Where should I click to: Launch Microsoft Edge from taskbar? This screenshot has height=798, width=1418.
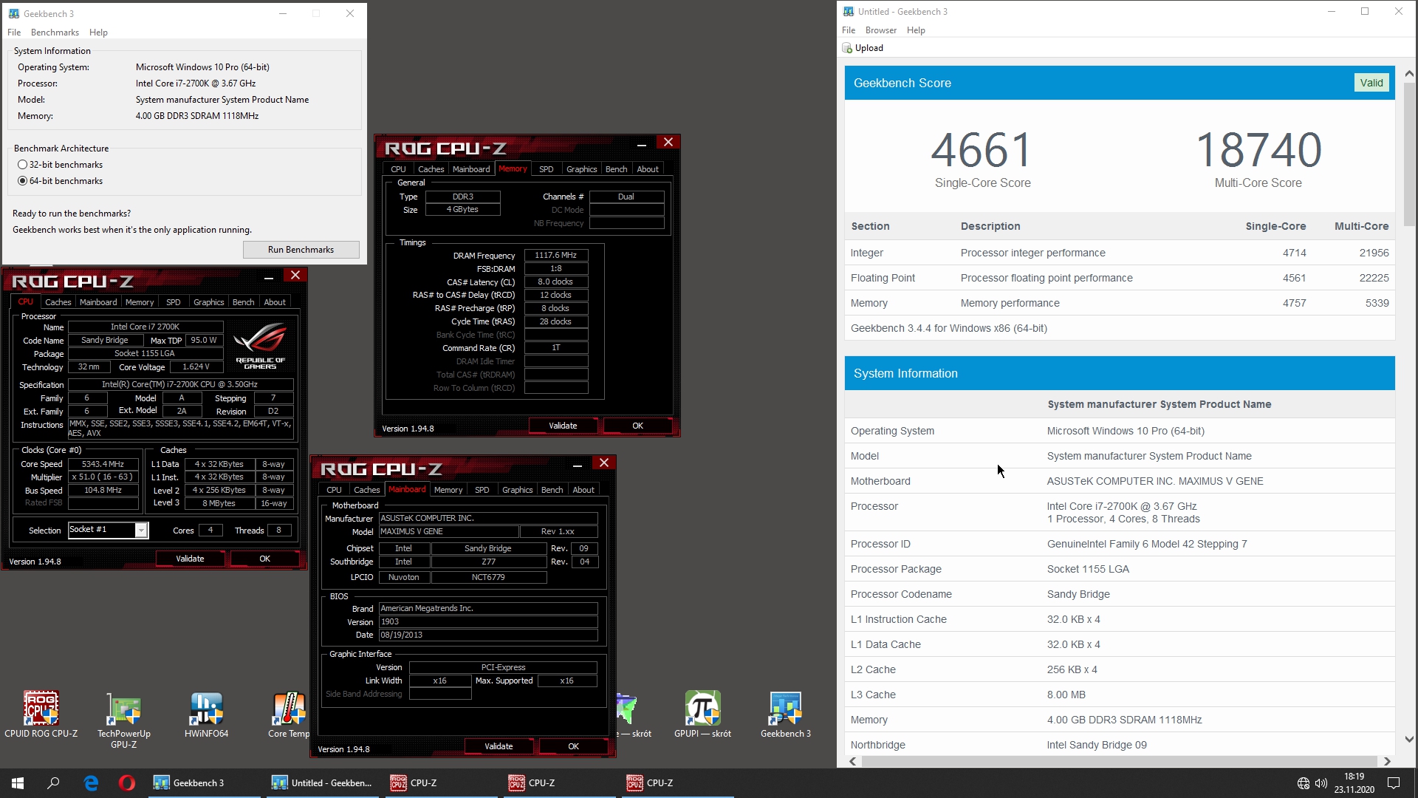point(91,783)
